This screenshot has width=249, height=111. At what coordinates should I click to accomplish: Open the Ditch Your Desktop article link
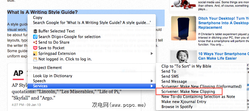[x=224, y=23]
